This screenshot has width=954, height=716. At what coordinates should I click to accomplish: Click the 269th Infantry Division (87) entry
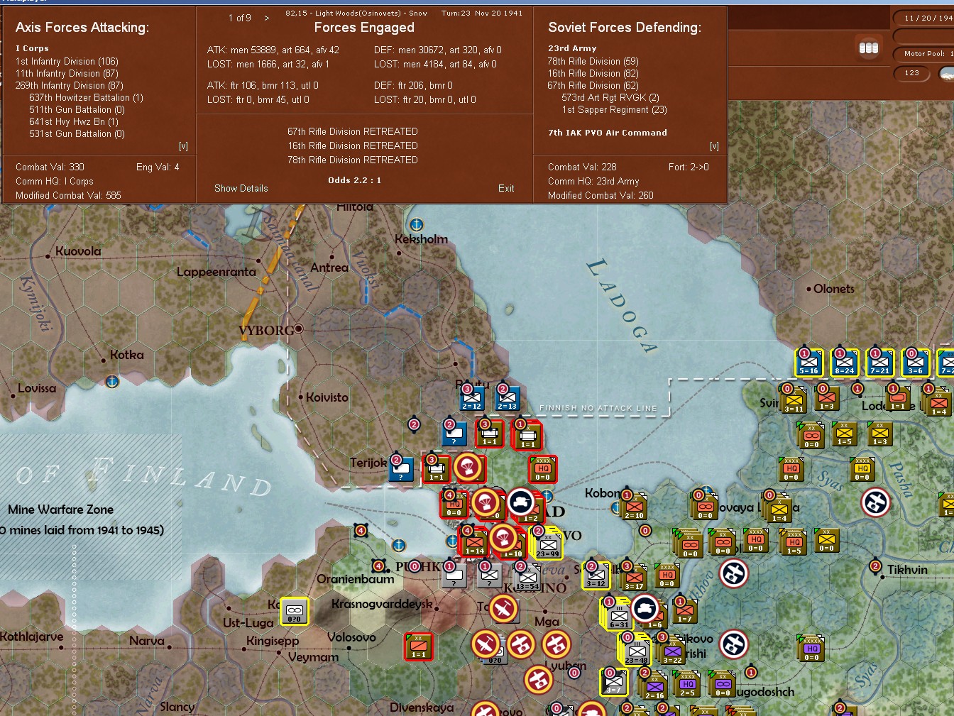[x=70, y=86]
